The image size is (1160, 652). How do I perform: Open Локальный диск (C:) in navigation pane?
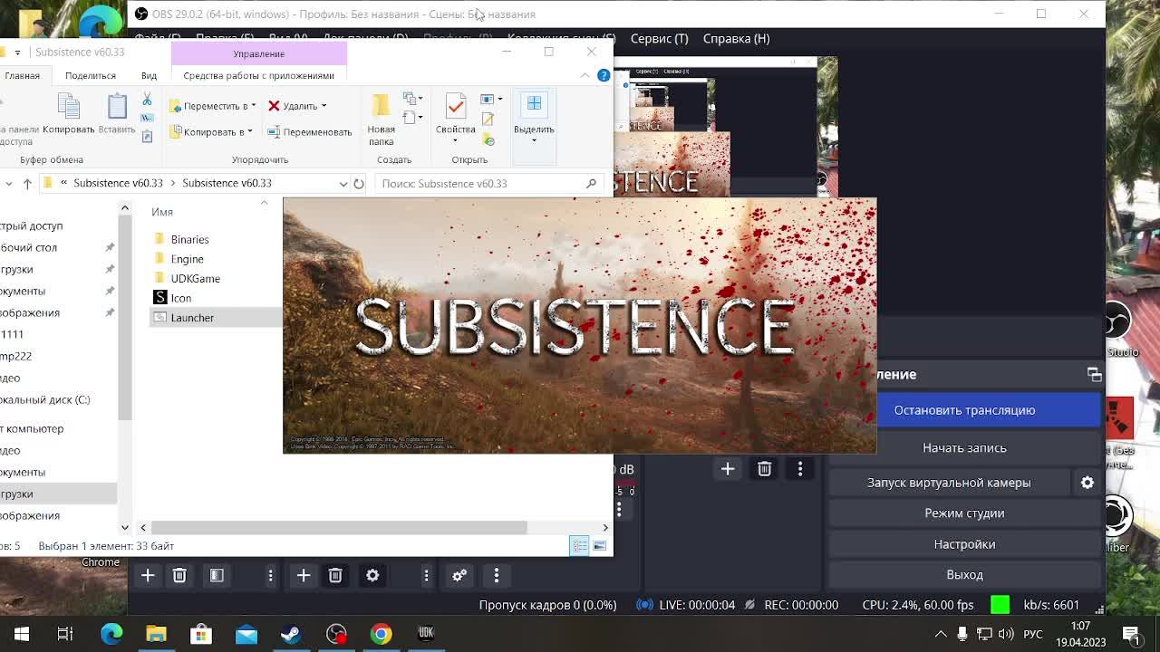[x=44, y=399]
